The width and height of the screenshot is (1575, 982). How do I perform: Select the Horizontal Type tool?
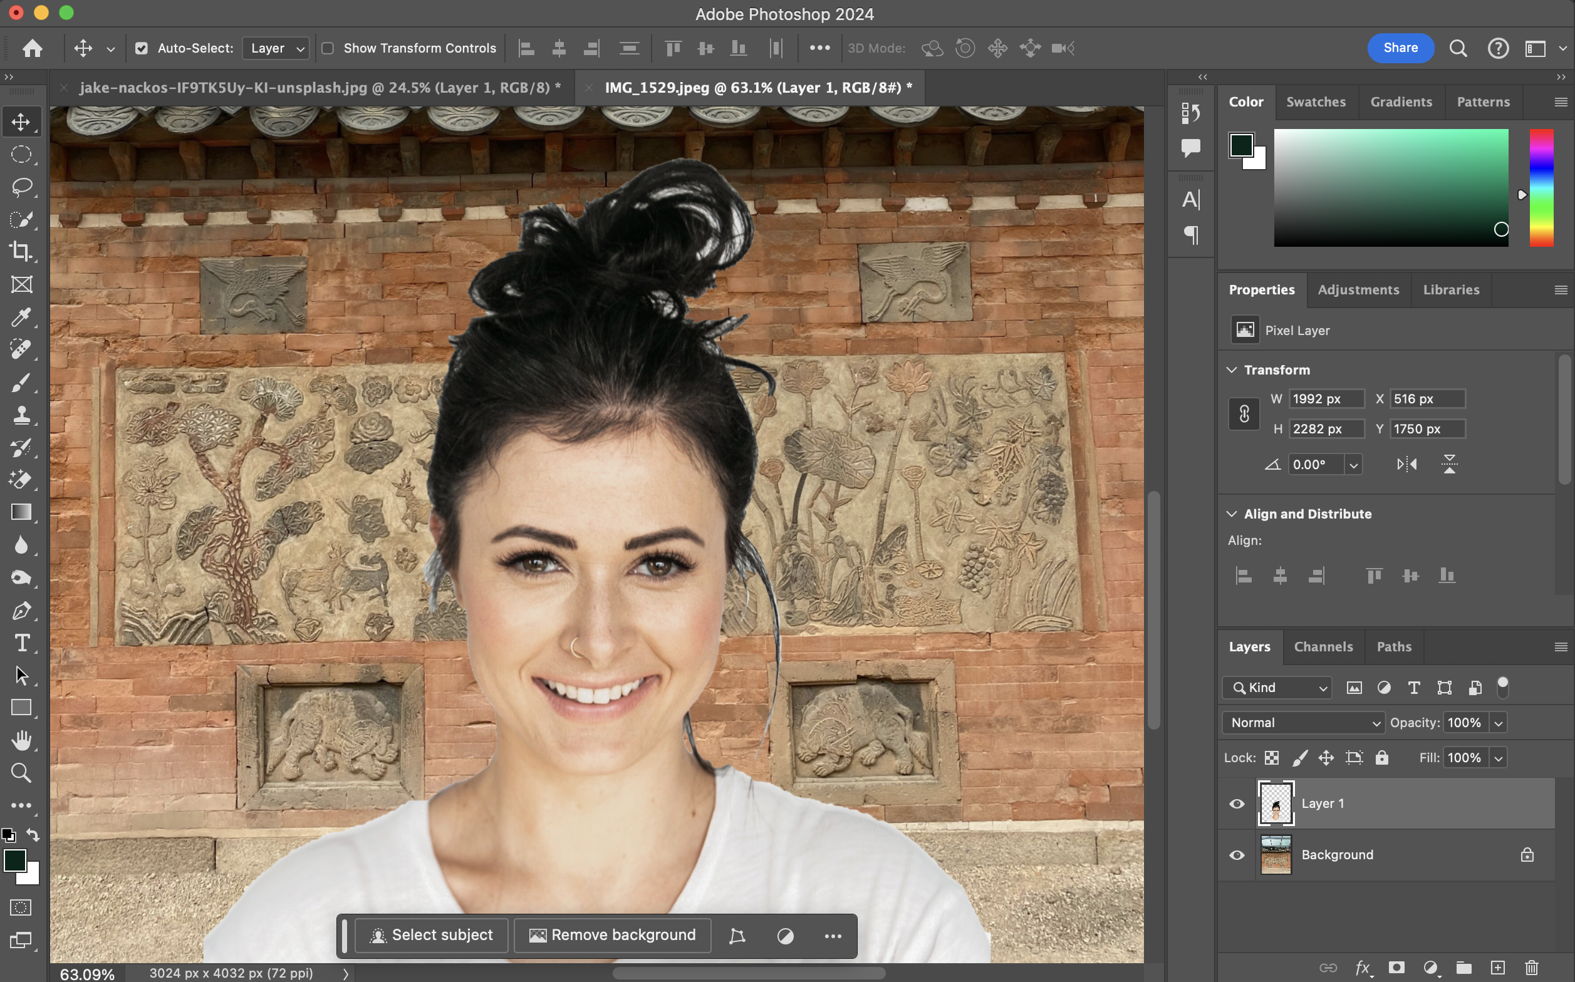point(21,643)
